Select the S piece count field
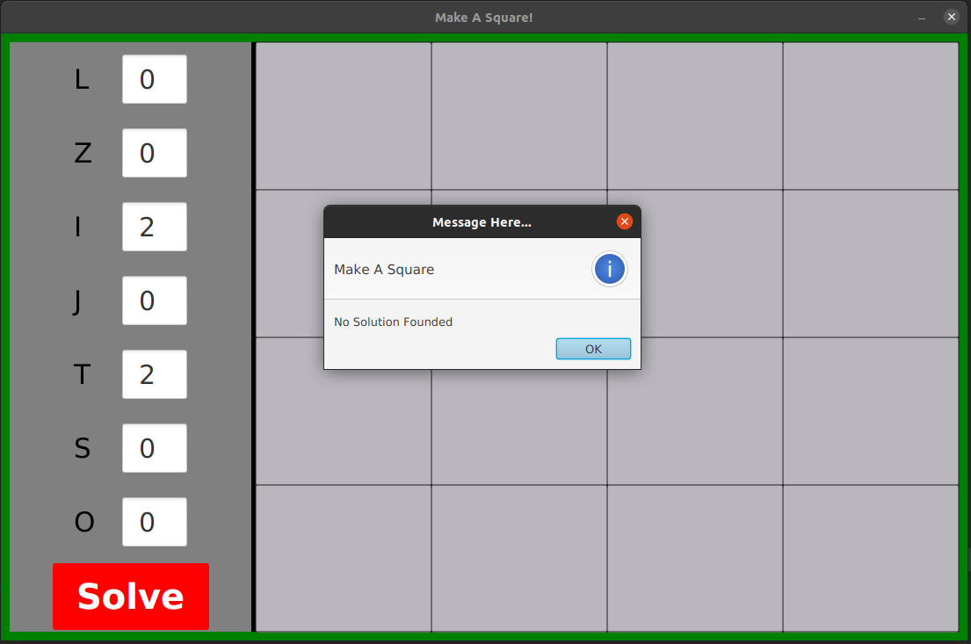 point(155,448)
